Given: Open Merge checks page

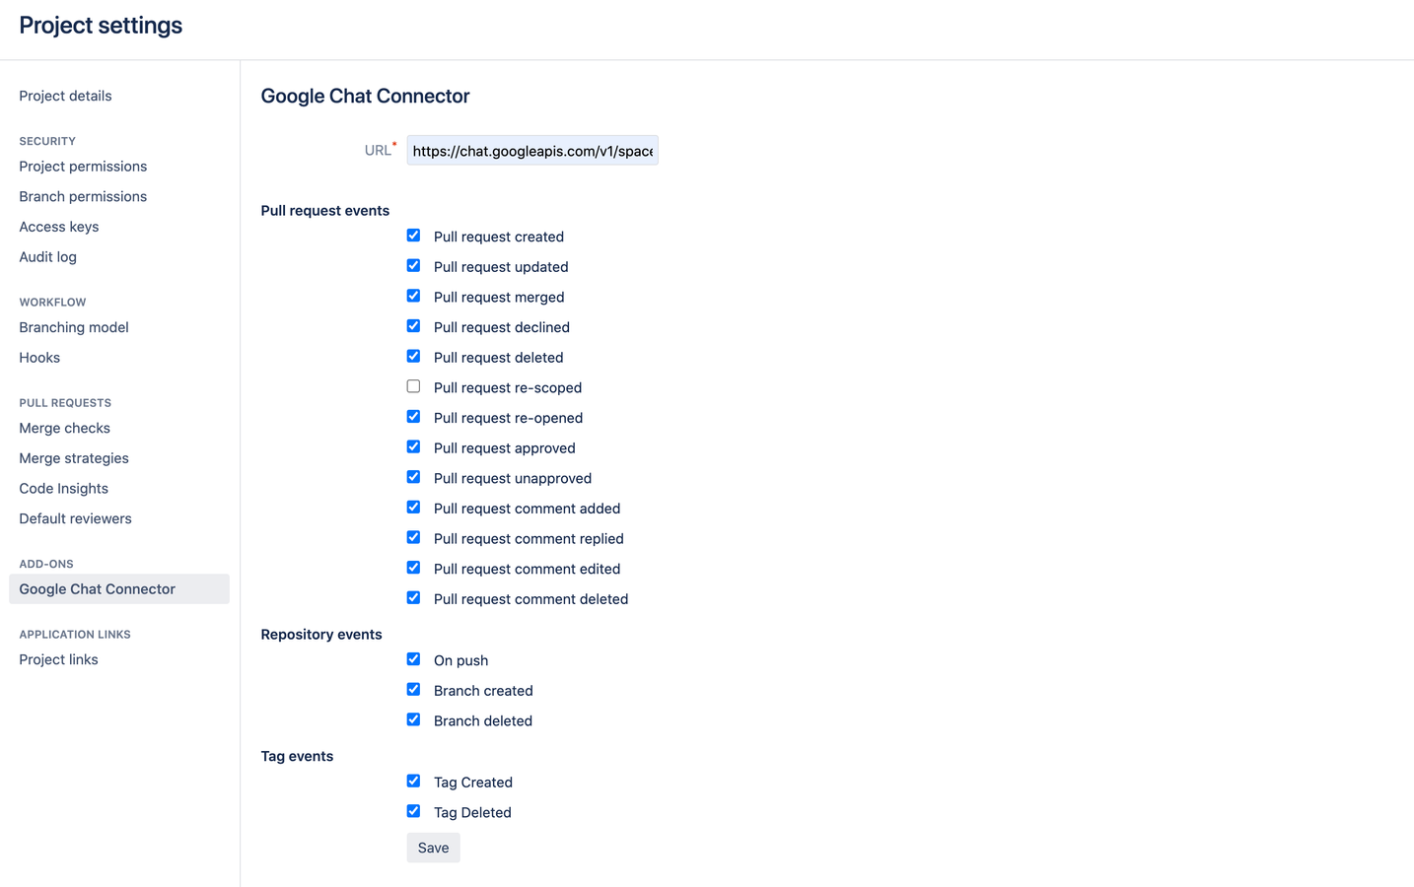Looking at the screenshot, I should click(x=64, y=428).
